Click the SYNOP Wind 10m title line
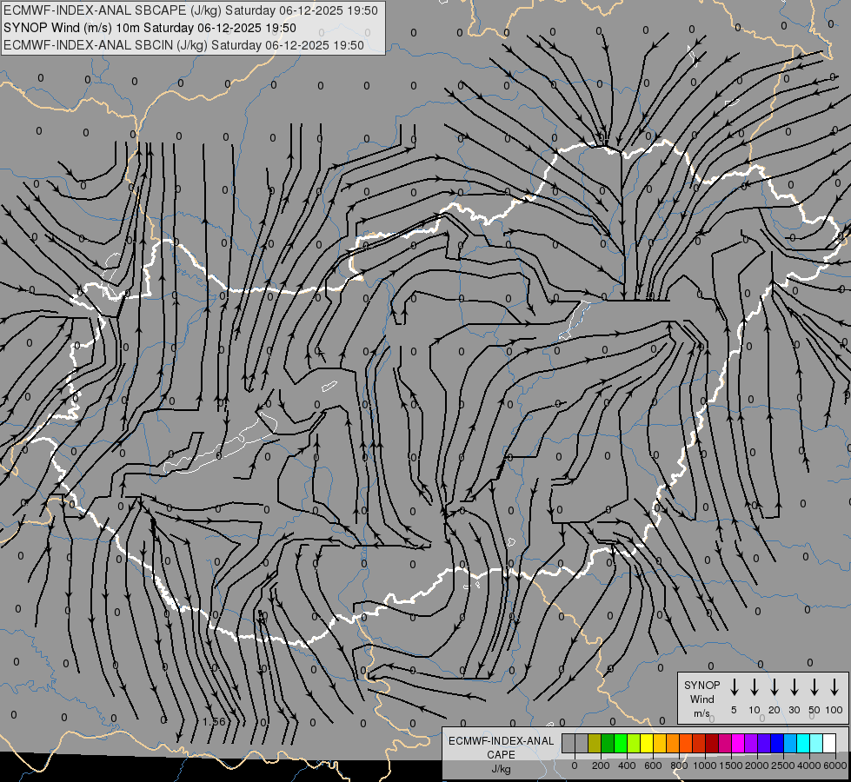This screenshot has width=851, height=782. coord(150,28)
